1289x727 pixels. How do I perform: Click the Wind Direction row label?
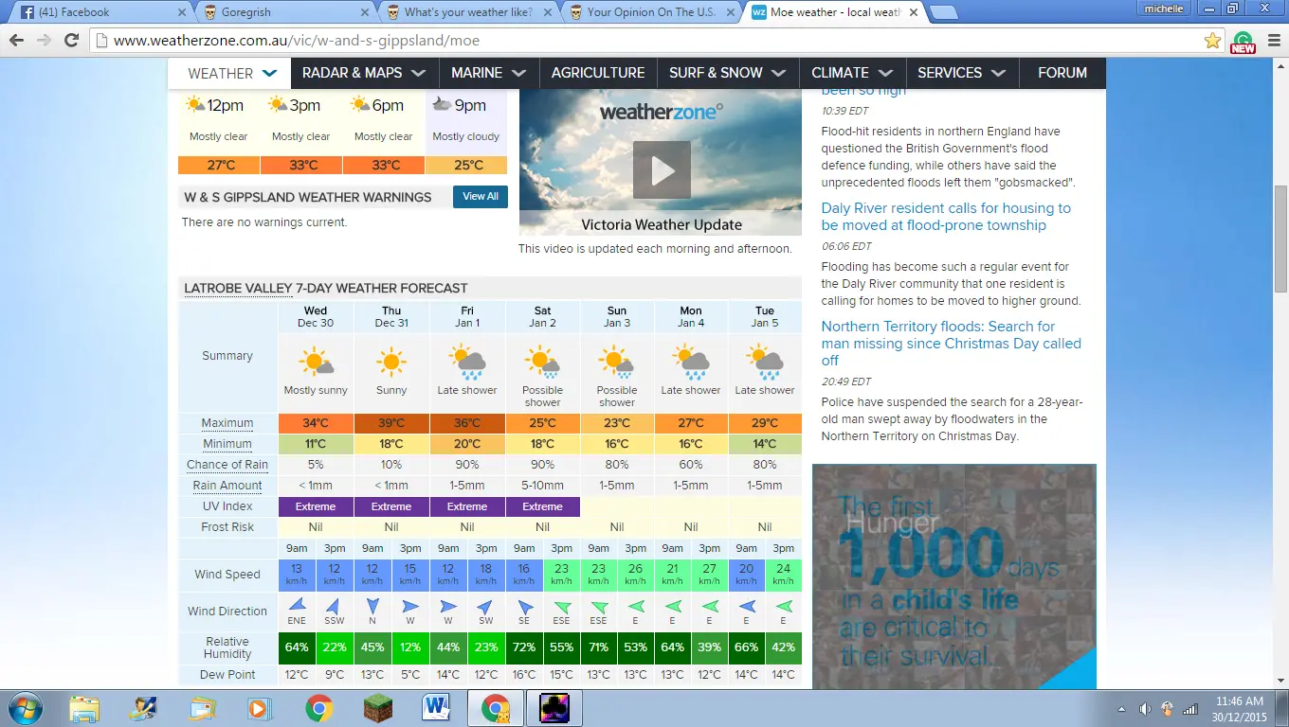227,612
